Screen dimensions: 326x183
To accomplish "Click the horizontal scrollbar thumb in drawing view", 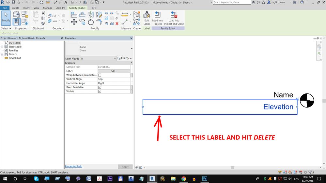I will click(232, 167).
